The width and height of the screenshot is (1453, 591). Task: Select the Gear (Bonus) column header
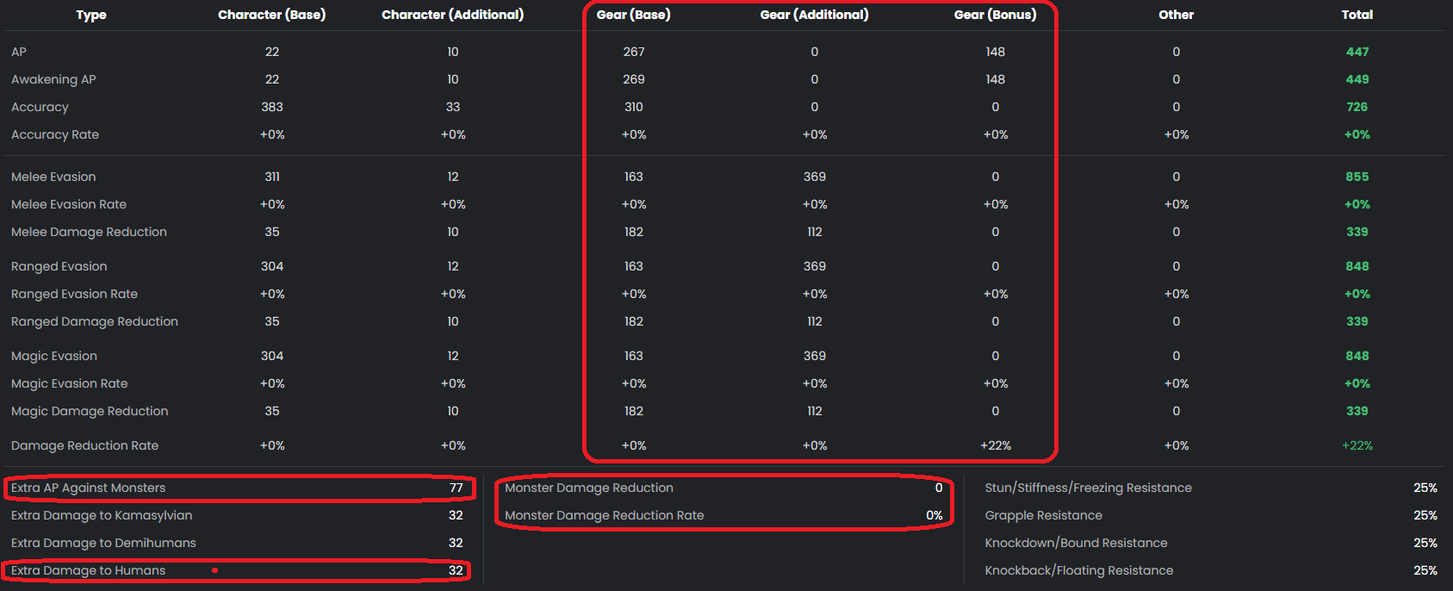995,15
